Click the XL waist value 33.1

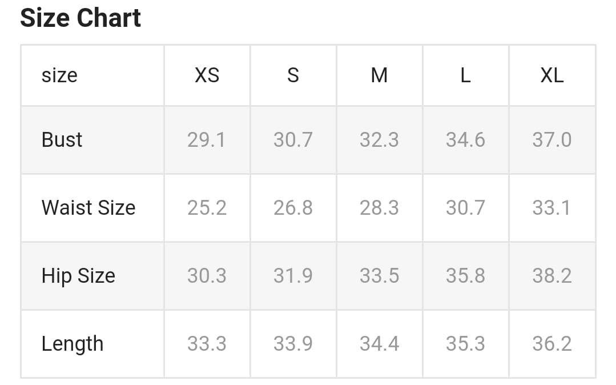pos(551,207)
